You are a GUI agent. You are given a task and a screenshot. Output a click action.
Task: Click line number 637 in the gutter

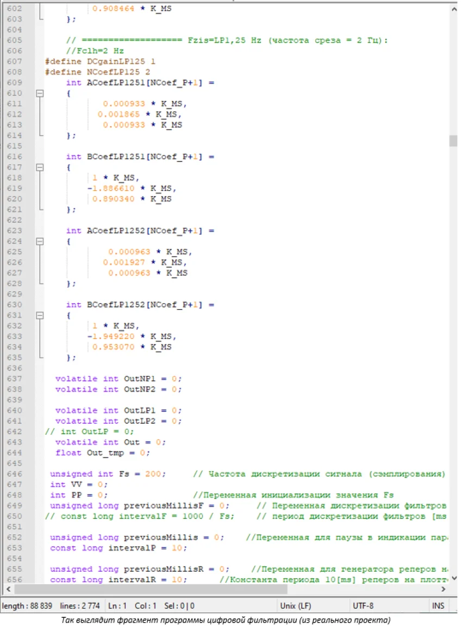(x=14, y=379)
